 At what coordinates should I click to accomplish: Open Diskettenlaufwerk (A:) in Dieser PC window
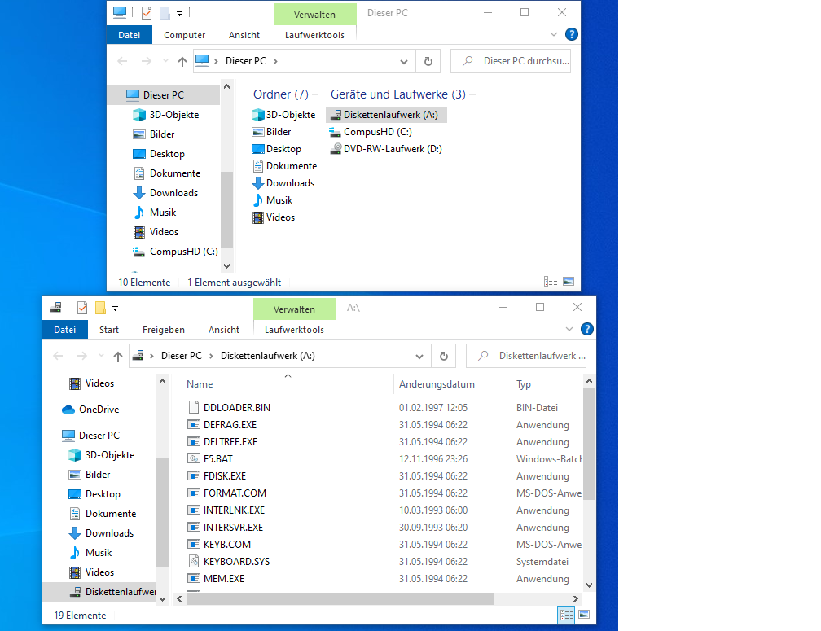pos(386,115)
